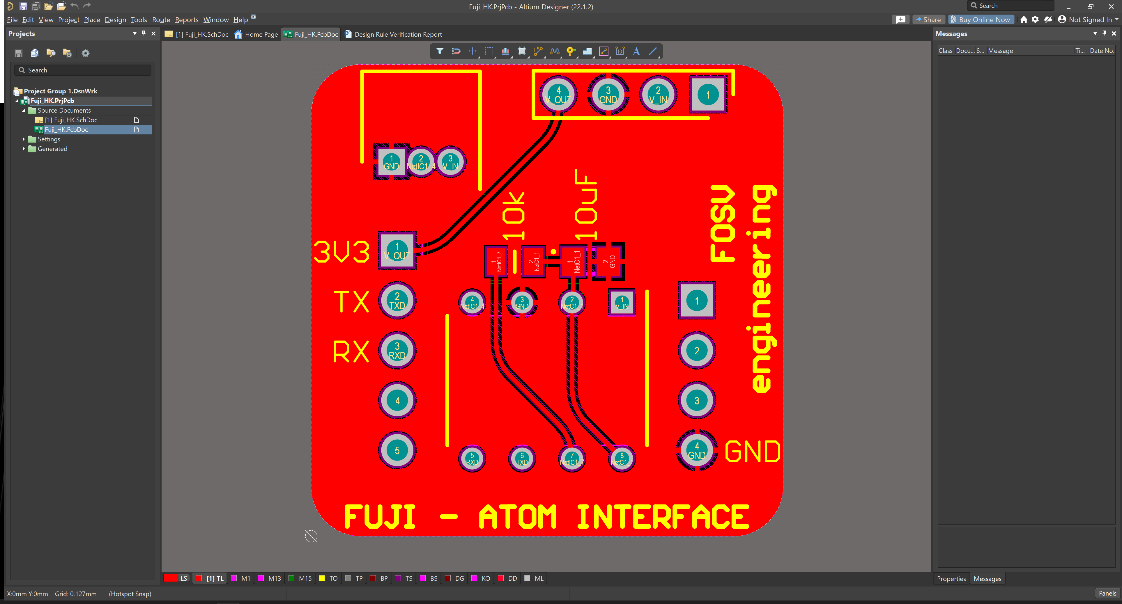Screen dimensions: 1122x604
Task: Select the Place Polygon Plane tool
Action: pyautogui.click(x=587, y=51)
